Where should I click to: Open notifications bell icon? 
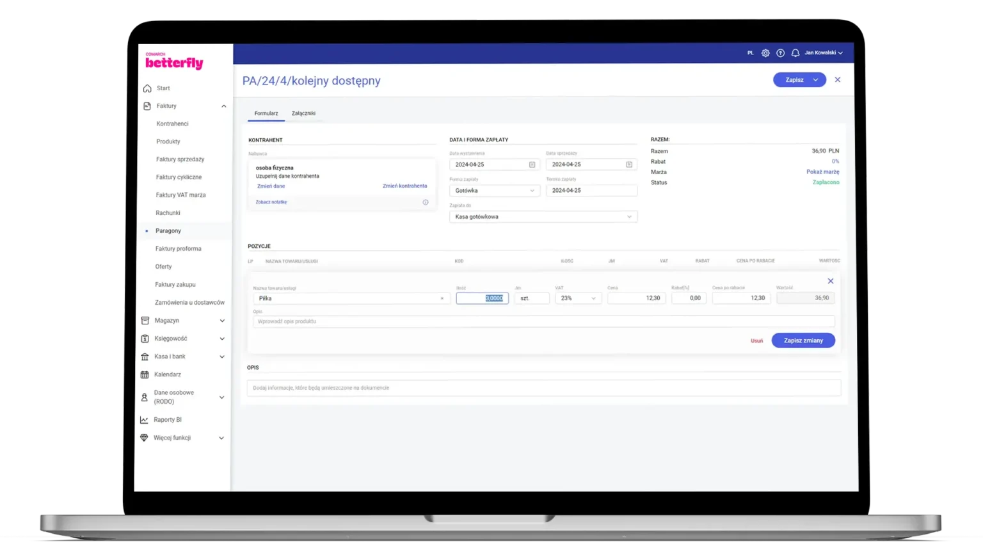(795, 53)
